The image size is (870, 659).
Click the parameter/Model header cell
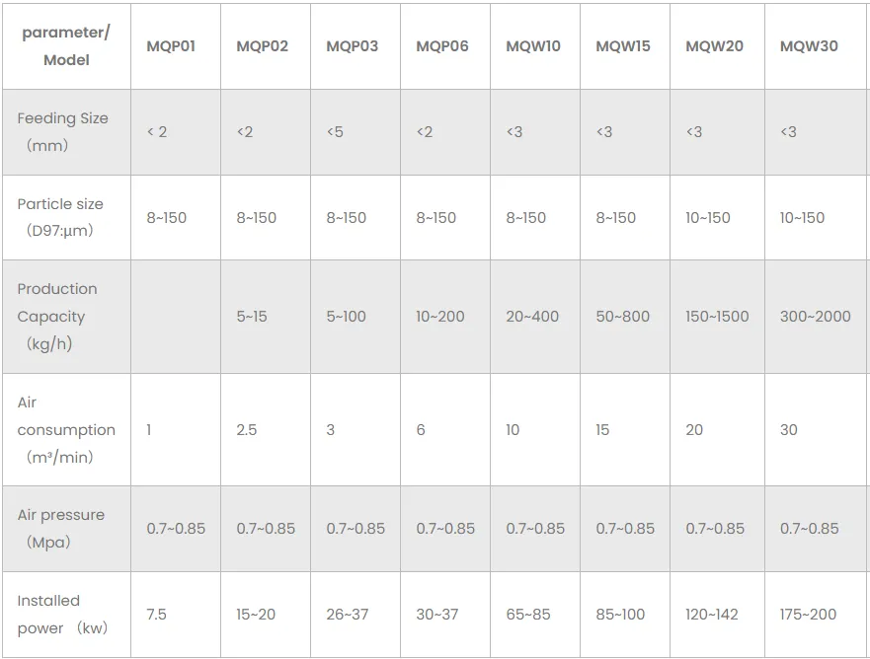[66, 46]
